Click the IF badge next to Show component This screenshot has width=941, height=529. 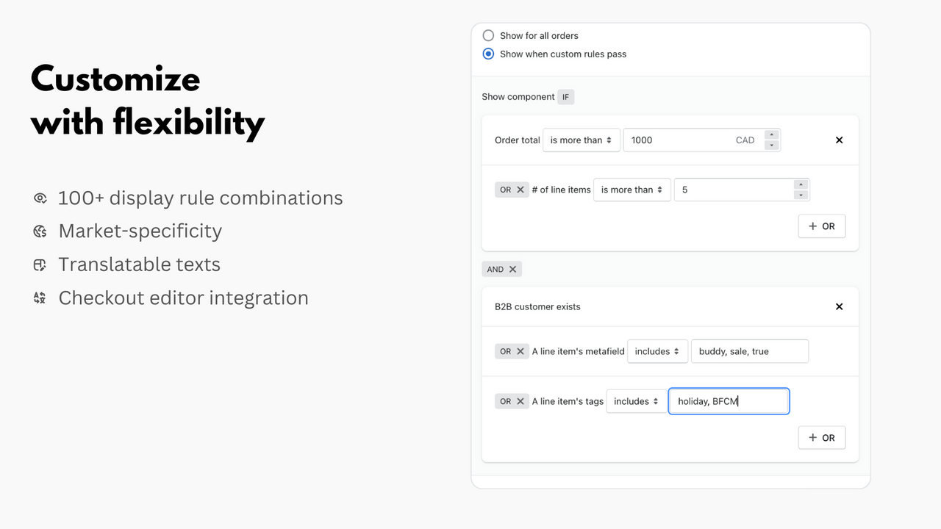[x=565, y=96]
